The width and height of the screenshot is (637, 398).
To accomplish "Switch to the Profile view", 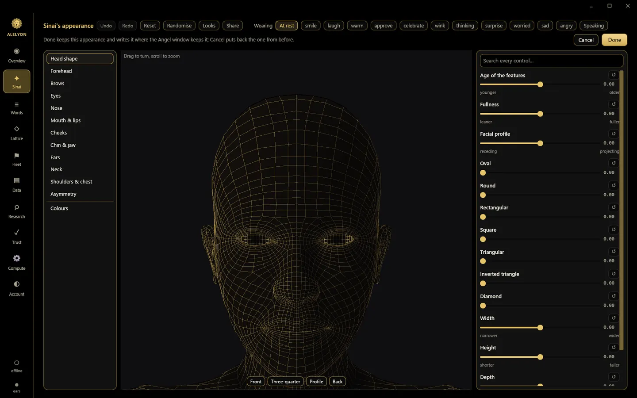I will 316,382.
